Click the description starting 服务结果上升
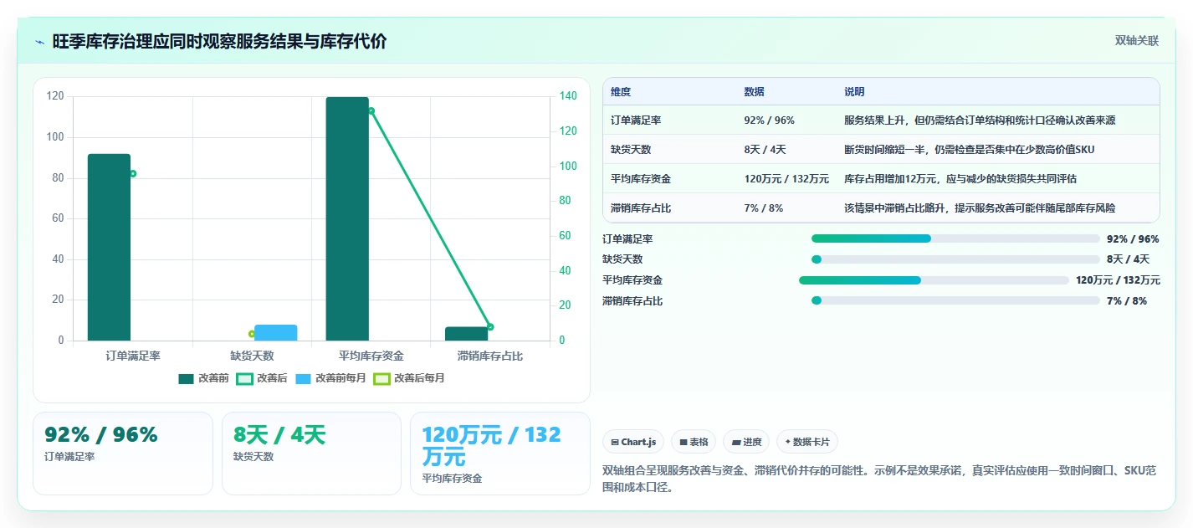The image size is (1193, 528). 980,120
